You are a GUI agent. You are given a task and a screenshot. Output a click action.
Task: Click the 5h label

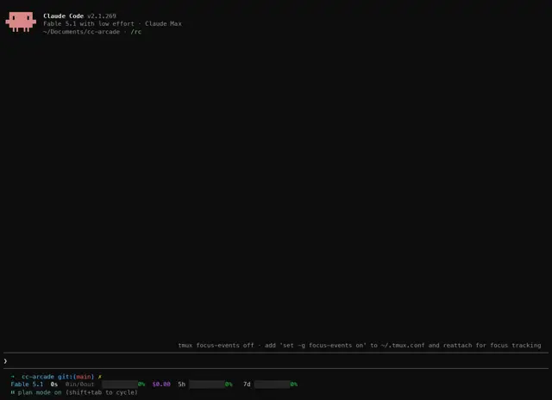[181, 384]
